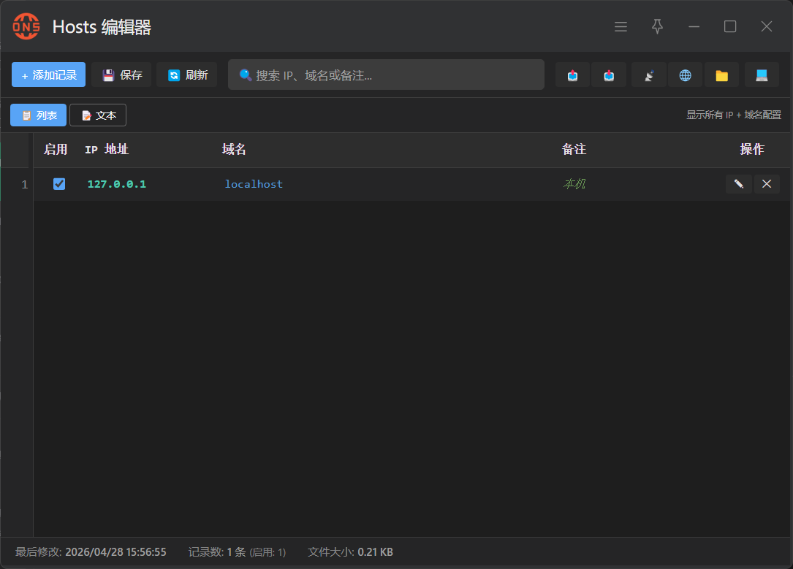Click the globe icon in toolbar

pyautogui.click(x=685, y=75)
